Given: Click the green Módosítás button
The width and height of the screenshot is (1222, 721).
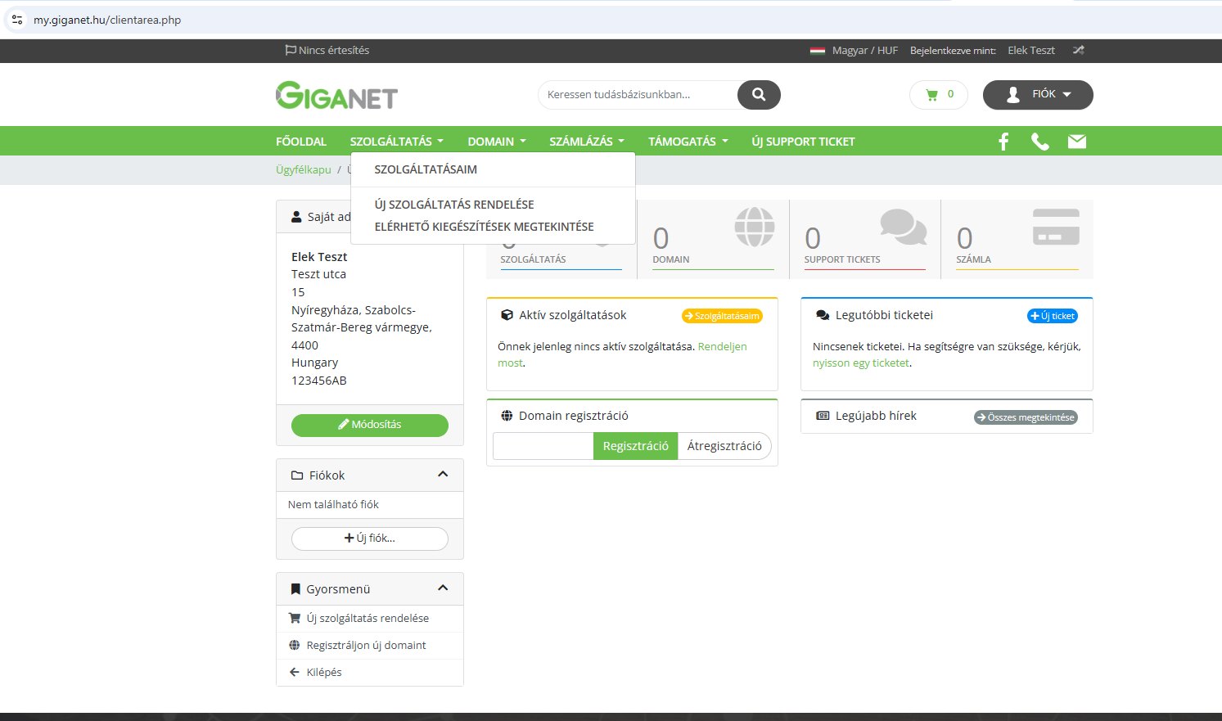Looking at the screenshot, I should coord(370,425).
